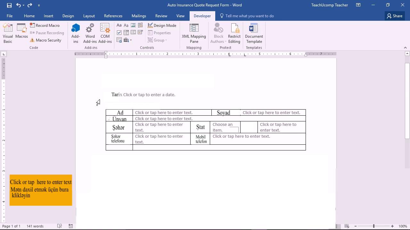Click the Share button

pos(394,16)
